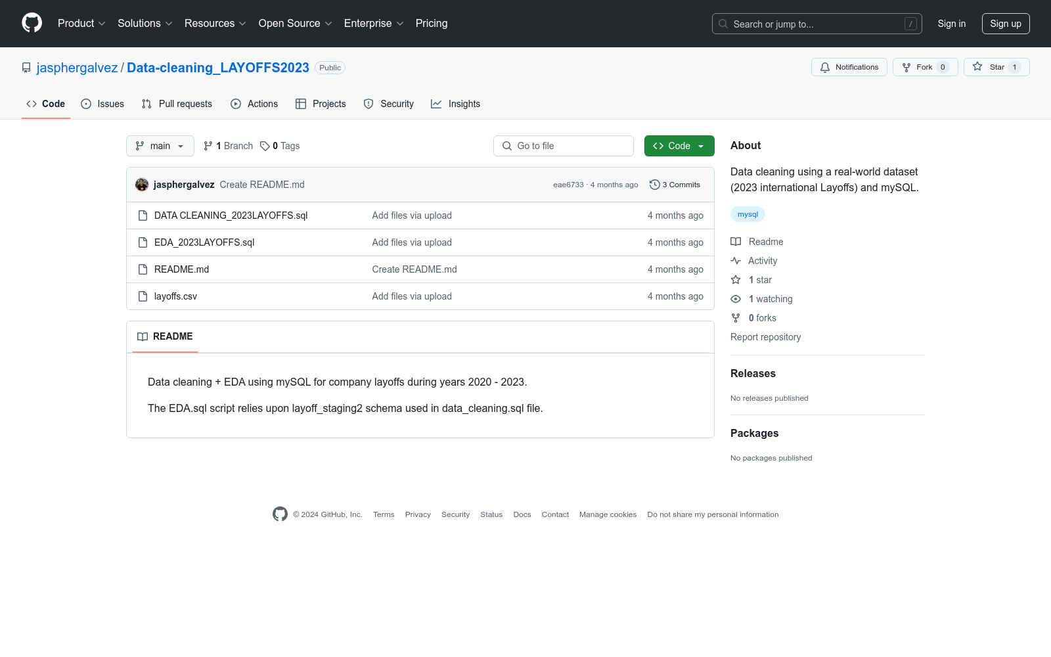Fork this repository

tap(926, 67)
